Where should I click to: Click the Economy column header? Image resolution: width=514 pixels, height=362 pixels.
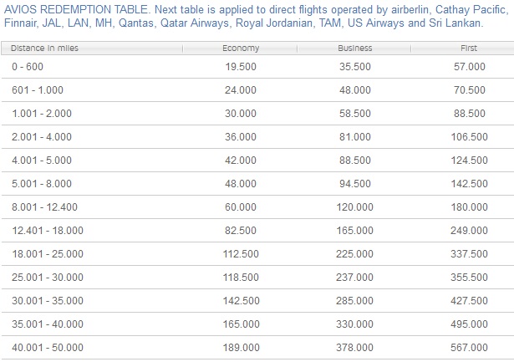[x=240, y=48]
